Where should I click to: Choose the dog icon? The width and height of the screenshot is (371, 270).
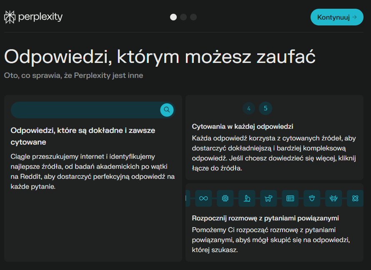pyautogui.click(x=268, y=198)
